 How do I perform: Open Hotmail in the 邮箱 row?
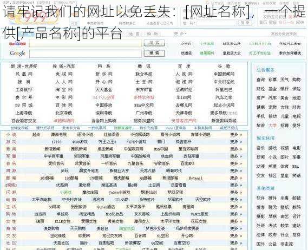(195, 178)
